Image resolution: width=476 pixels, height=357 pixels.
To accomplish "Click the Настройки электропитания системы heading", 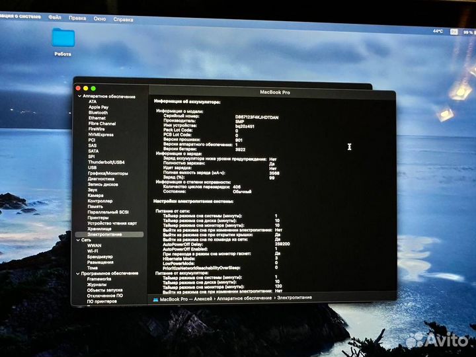I will 193,201.
